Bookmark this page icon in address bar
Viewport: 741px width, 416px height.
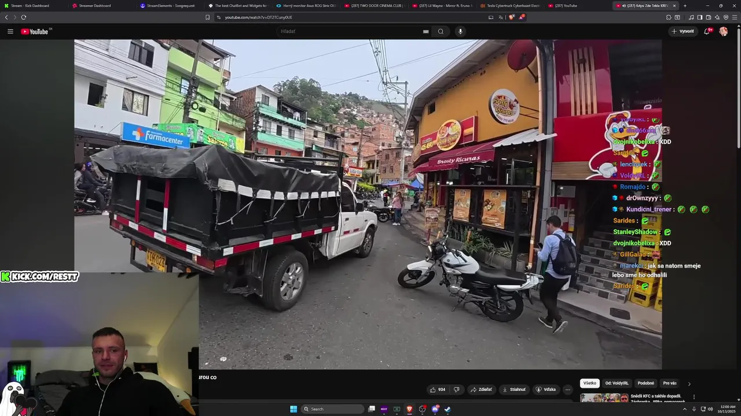(207, 17)
